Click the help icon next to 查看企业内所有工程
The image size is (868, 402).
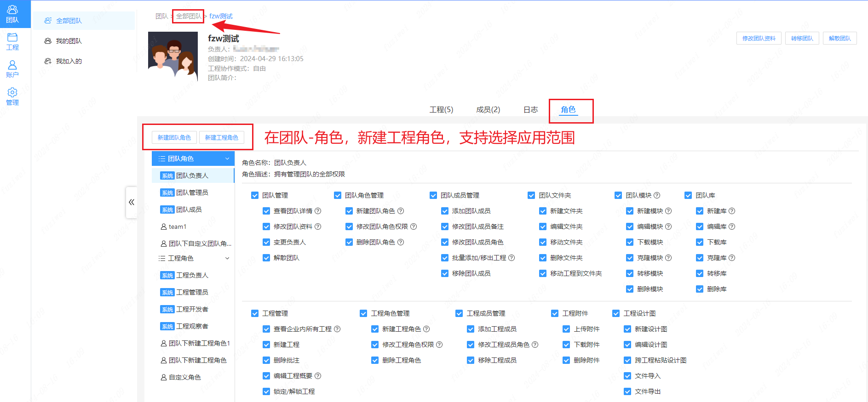coord(337,329)
